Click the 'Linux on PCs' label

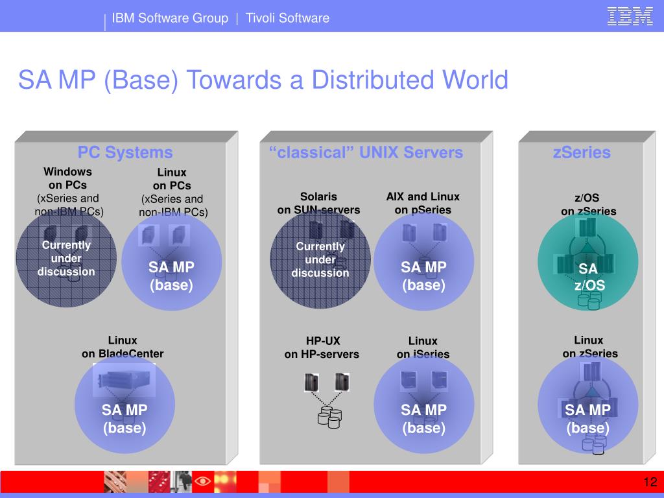(x=172, y=179)
